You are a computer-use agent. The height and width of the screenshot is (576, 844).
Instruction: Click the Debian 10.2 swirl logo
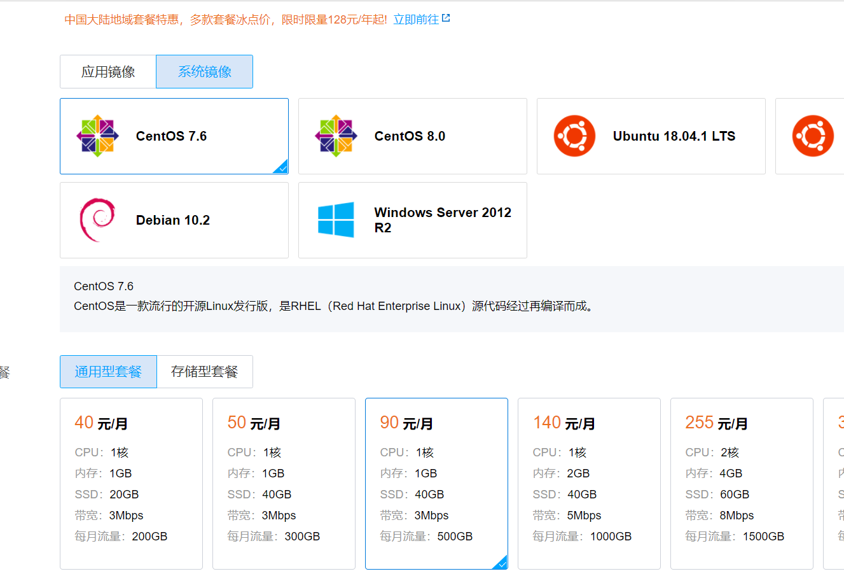click(x=97, y=220)
